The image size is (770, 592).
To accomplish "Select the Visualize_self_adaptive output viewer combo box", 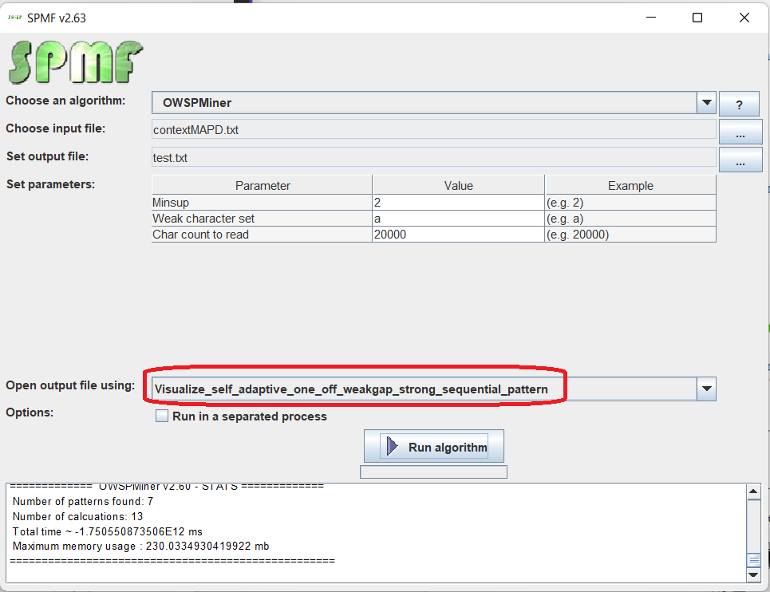I will pyautogui.click(x=423, y=389).
